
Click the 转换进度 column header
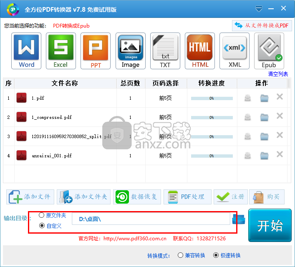click(212, 83)
